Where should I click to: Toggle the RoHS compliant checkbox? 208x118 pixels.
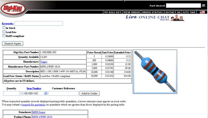pyautogui.click(x=4, y=36)
